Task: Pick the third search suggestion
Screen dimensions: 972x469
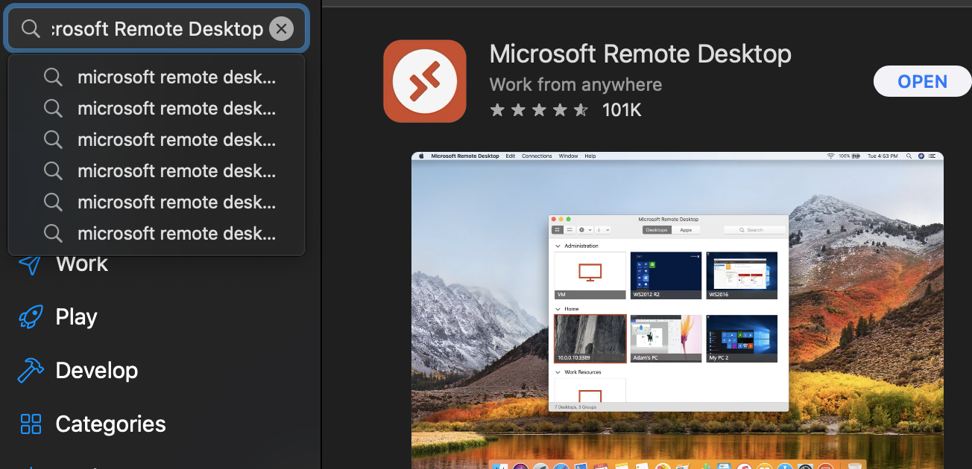Action: [176, 140]
